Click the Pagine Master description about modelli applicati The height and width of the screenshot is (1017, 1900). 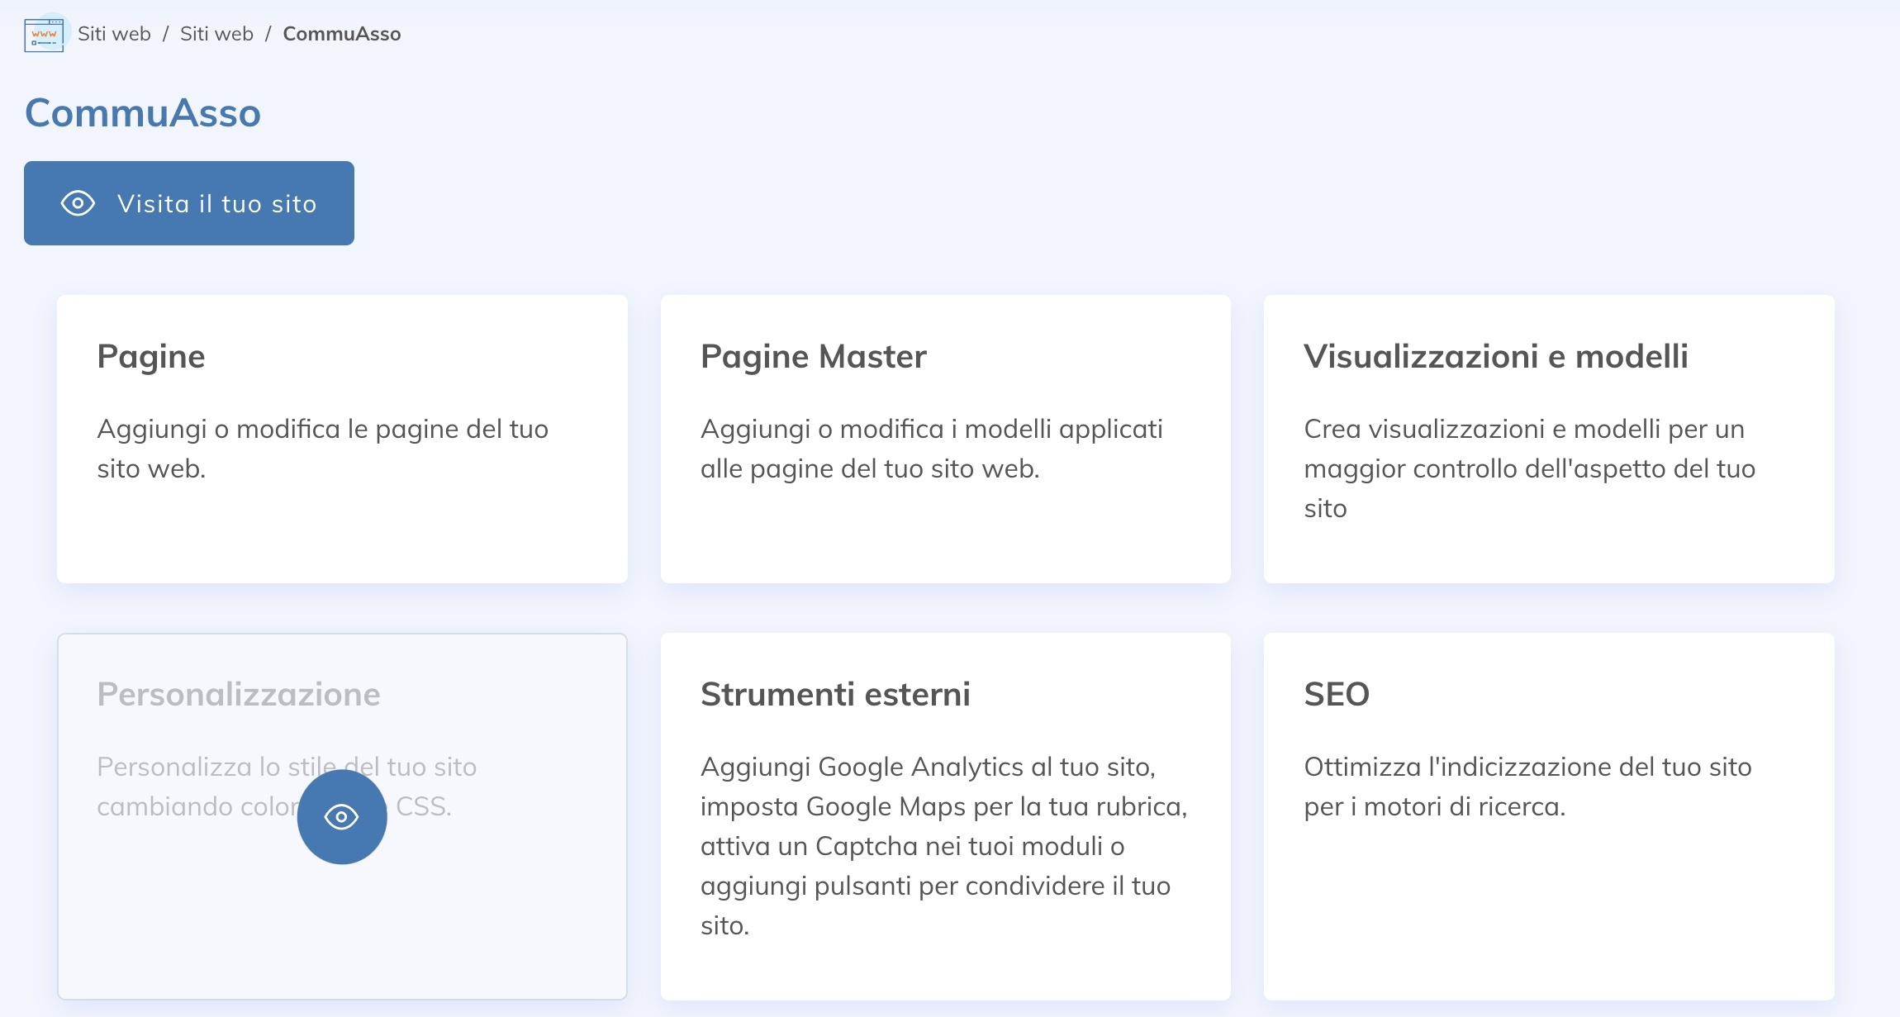[931, 449]
